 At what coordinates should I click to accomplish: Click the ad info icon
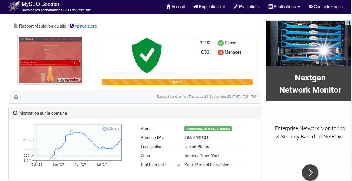point(347,23)
